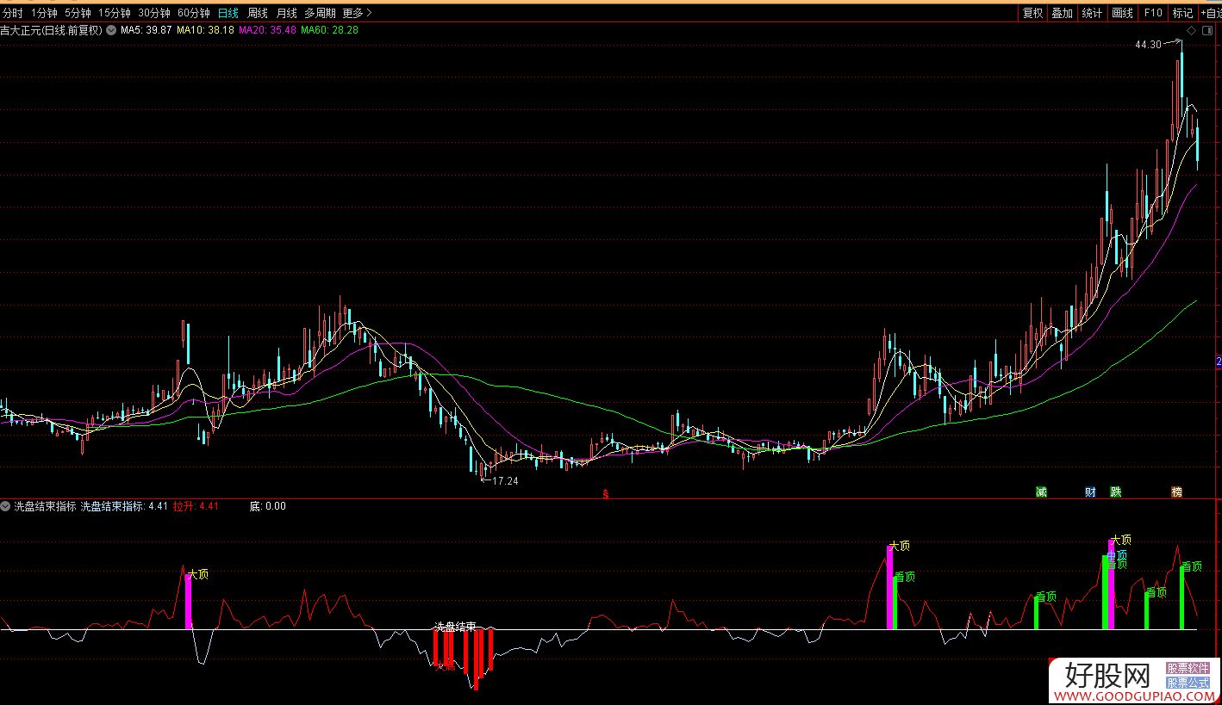Click the MA10: 38.18 label

(x=205, y=30)
